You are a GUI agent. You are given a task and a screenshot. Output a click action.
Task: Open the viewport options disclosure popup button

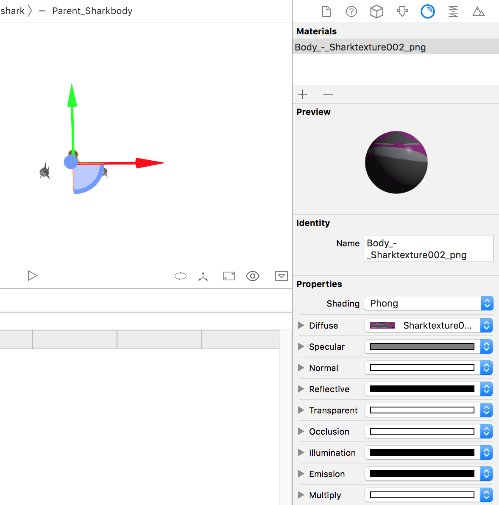[x=281, y=276]
